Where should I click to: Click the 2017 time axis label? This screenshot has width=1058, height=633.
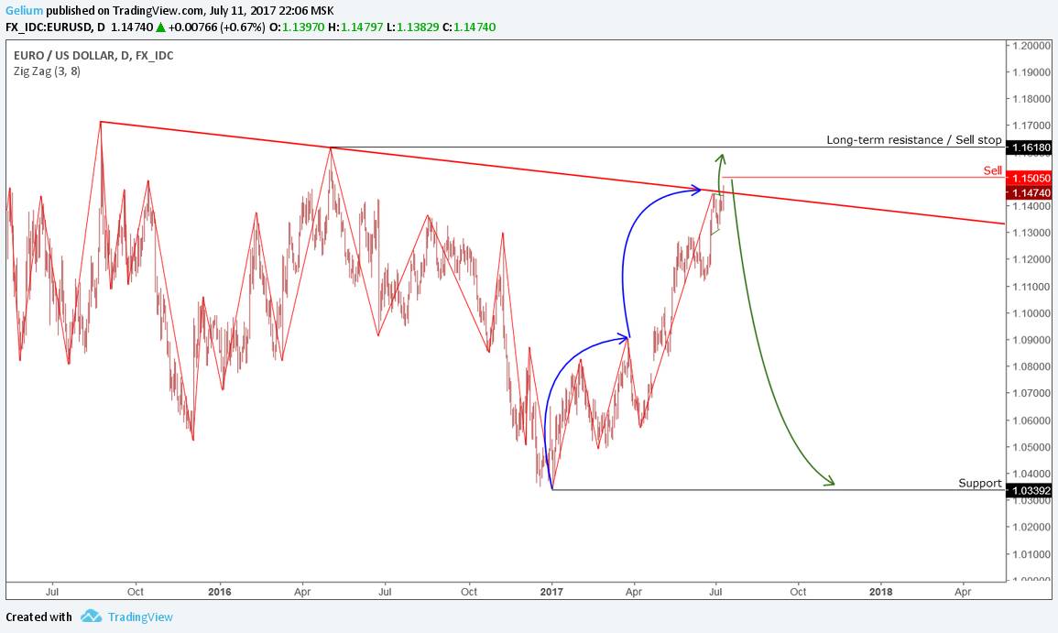point(551,592)
